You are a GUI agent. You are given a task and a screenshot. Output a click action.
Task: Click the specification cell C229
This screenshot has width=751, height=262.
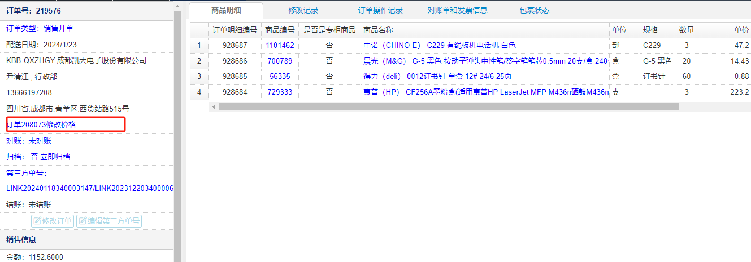click(656, 45)
